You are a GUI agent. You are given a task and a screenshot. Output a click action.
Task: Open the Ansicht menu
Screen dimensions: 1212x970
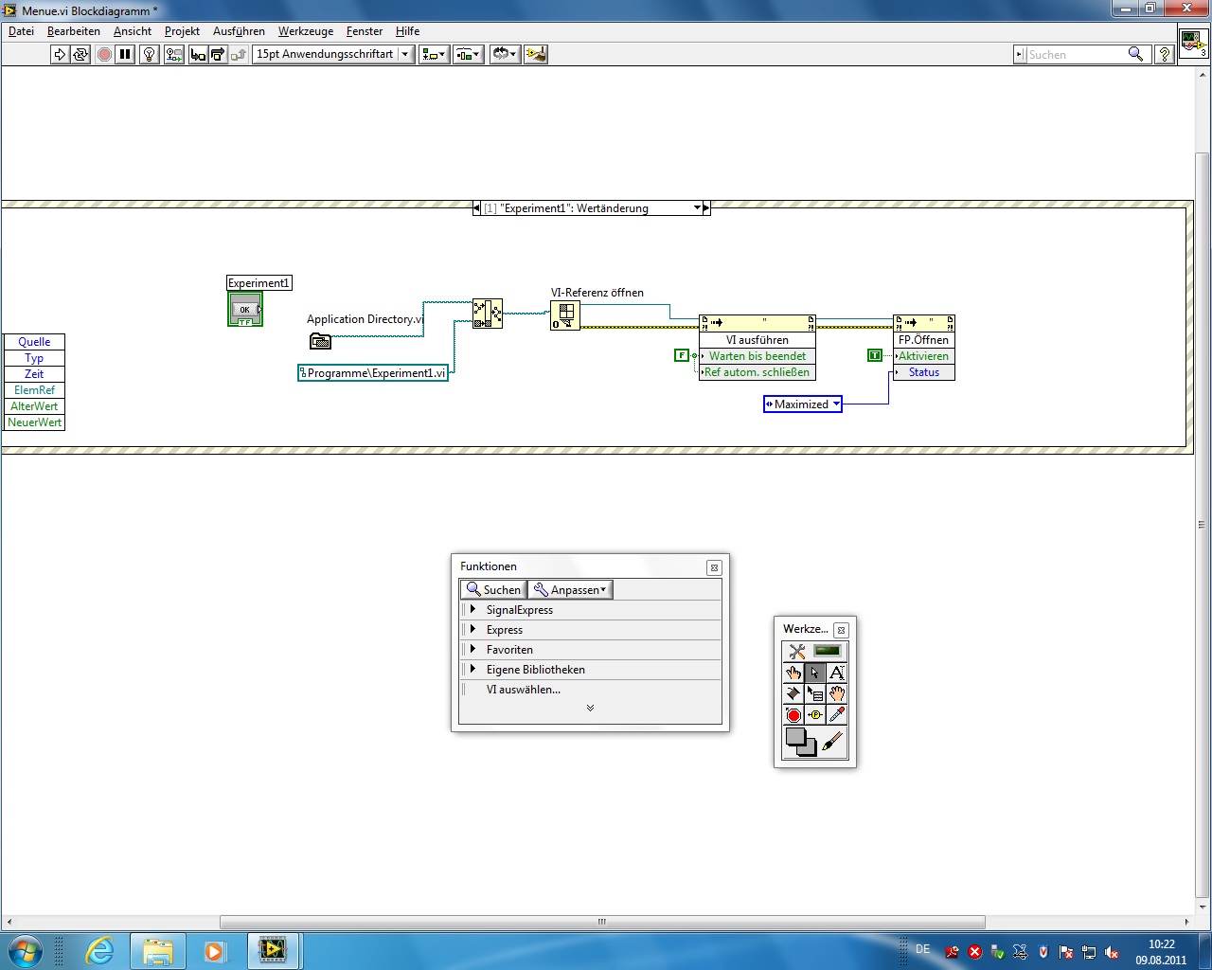pos(133,31)
